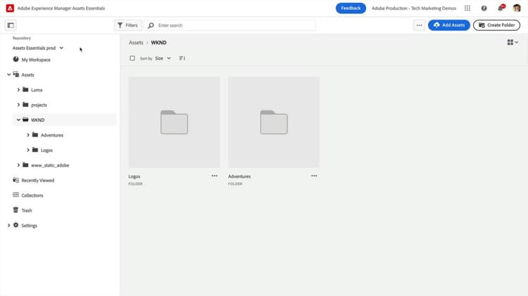Collapse the WKND folder chevron
This screenshot has width=528, height=296.
point(18,120)
